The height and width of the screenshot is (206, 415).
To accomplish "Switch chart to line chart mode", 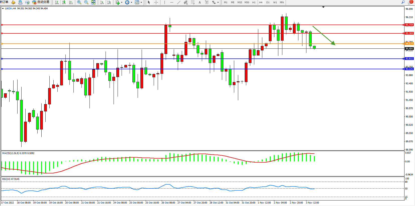I will pos(71,2).
